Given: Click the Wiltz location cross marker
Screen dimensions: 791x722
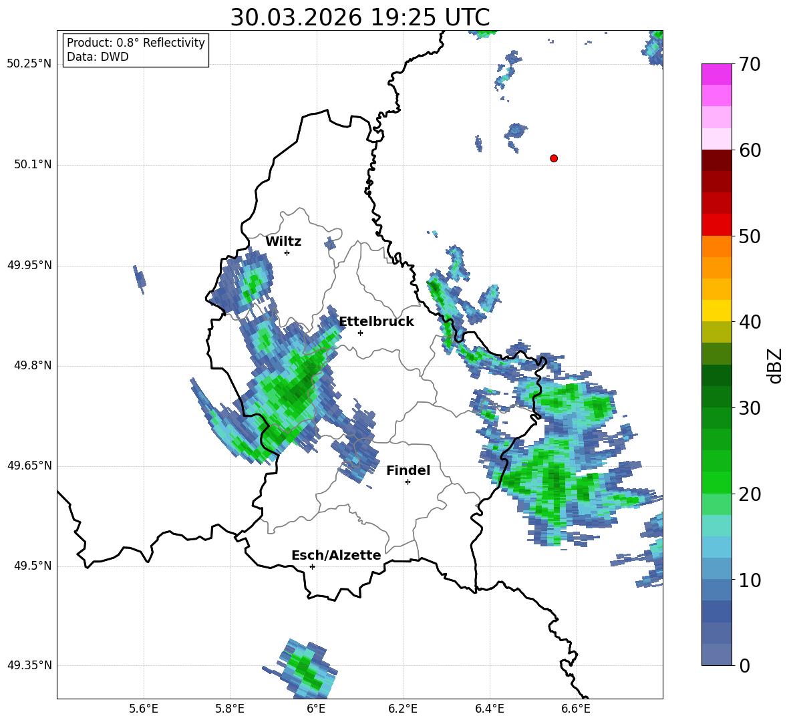Looking at the screenshot, I should coord(287,252).
